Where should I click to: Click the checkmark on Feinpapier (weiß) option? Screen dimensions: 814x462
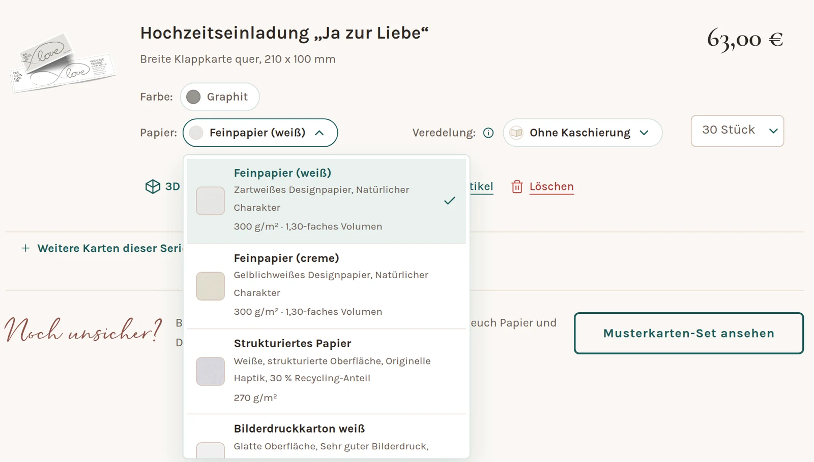pos(450,201)
